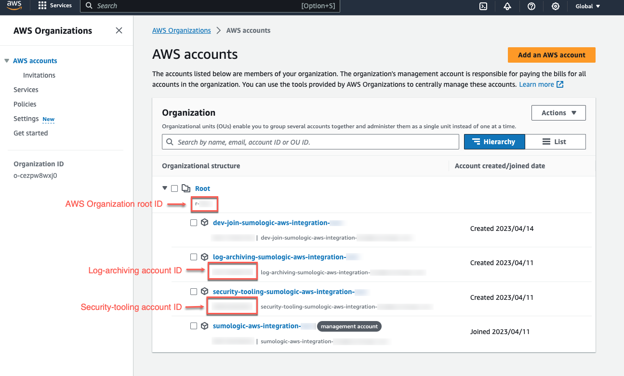Click the AWS logo to go home
The image size is (624, 376).
(x=13, y=6)
